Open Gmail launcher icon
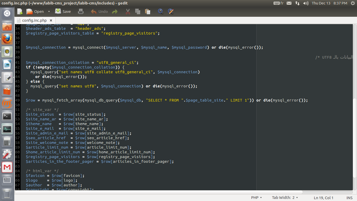The height and width of the screenshot is (201, 357). coord(7,167)
